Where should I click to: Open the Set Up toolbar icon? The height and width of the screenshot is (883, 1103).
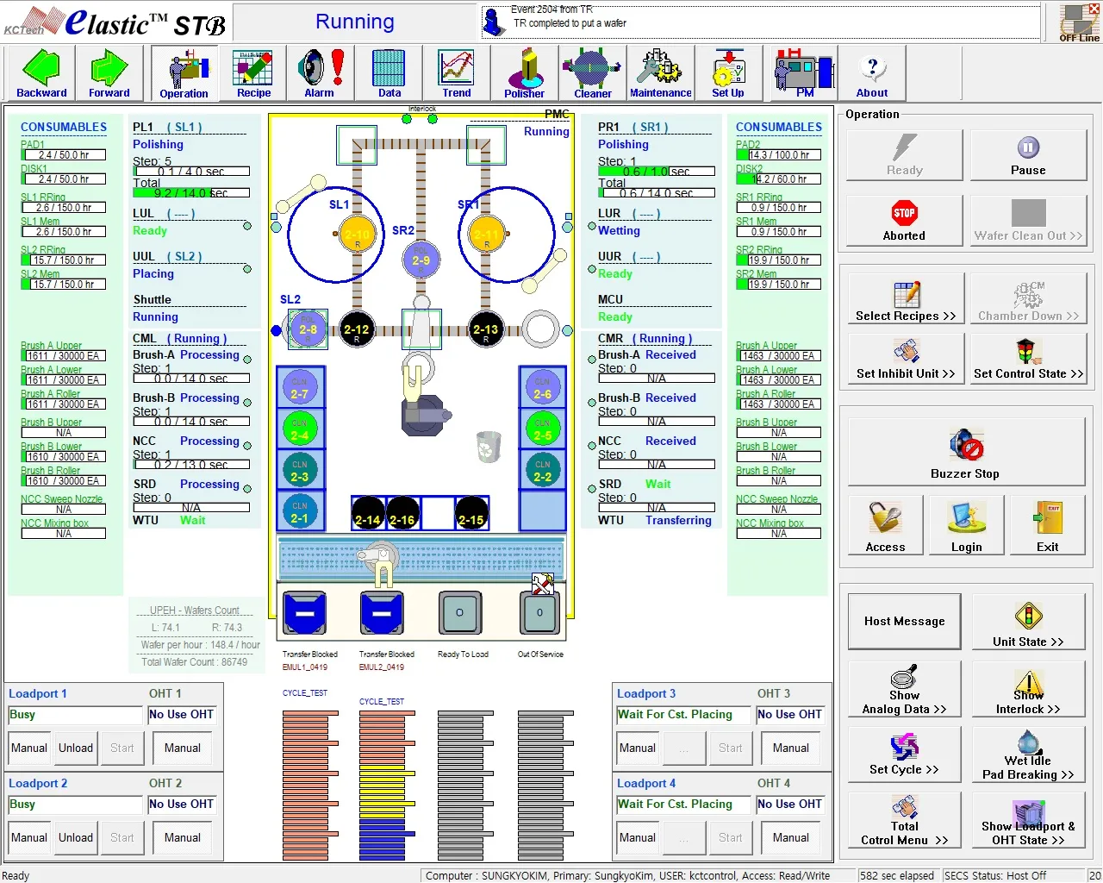pyautogui.click(x=728, y=74)
